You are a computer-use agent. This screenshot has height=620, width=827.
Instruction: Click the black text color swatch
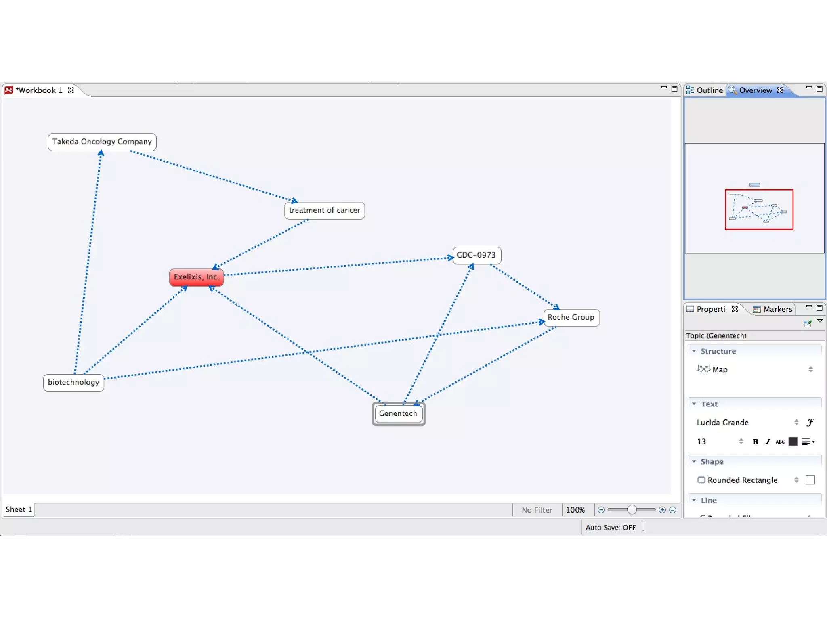793,442
